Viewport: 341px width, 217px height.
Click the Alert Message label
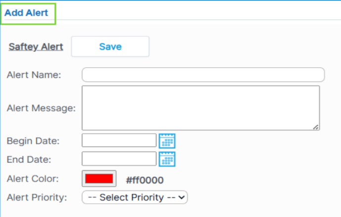41,109
